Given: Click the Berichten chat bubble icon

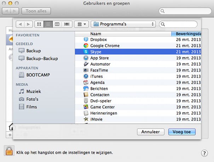Looking at the screenshot, I should pyautogui.click(x=86, y=89).
